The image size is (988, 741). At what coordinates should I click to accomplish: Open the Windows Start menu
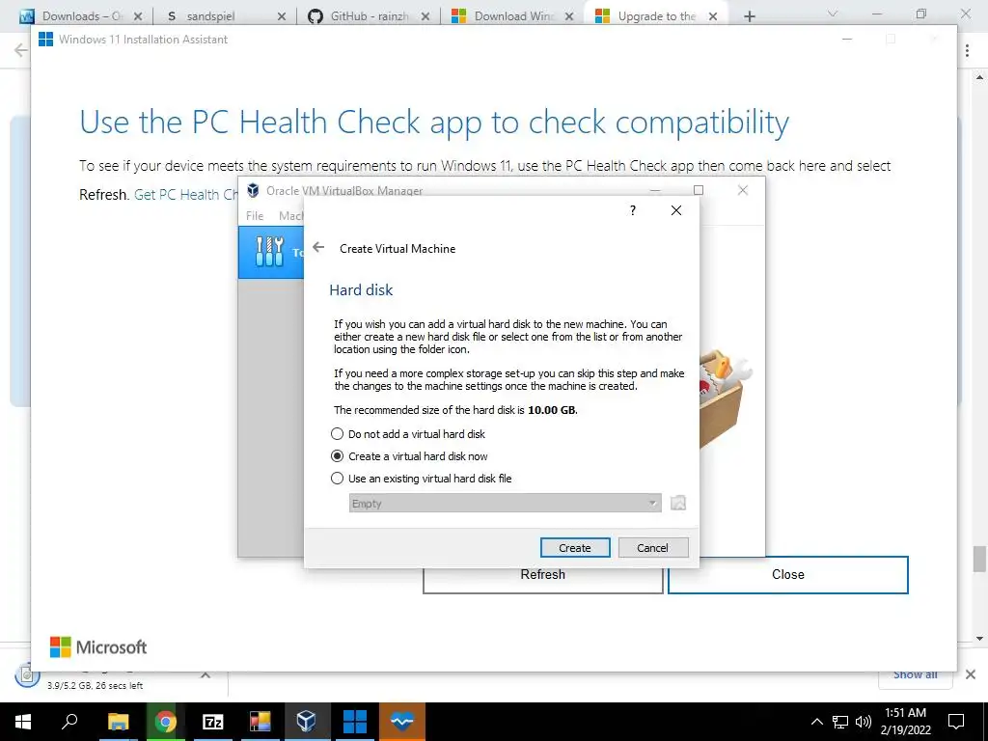tap(23, 722)
